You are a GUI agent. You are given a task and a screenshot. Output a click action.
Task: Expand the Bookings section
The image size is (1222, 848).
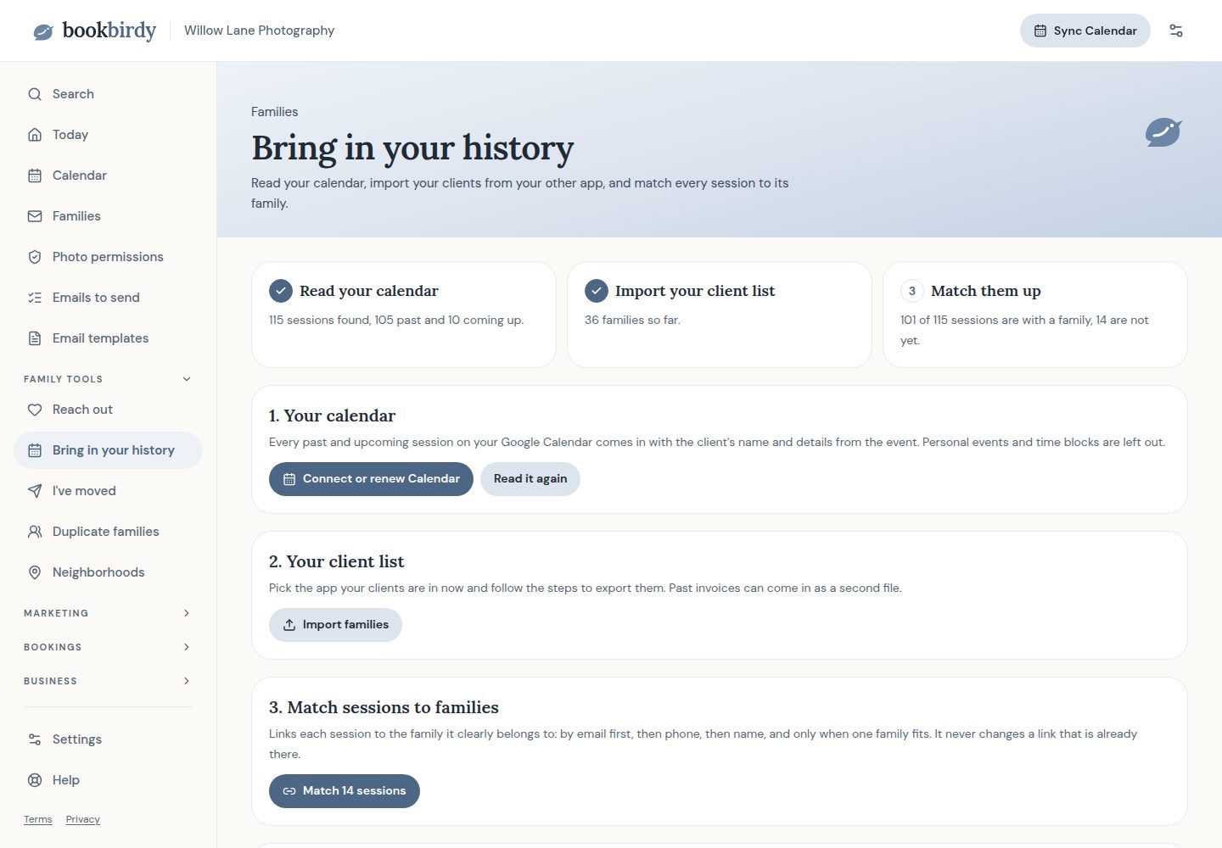(x=108, y=647)
